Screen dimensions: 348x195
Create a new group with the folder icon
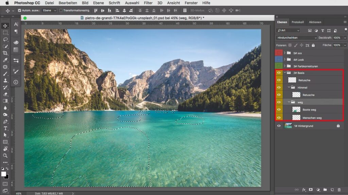click(x=325, y=190)
